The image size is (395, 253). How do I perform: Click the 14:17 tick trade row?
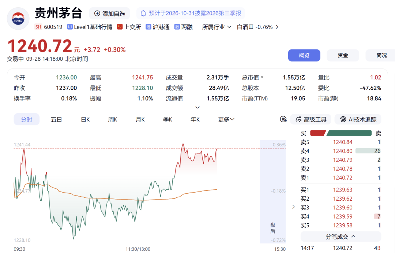coord(341,248)
